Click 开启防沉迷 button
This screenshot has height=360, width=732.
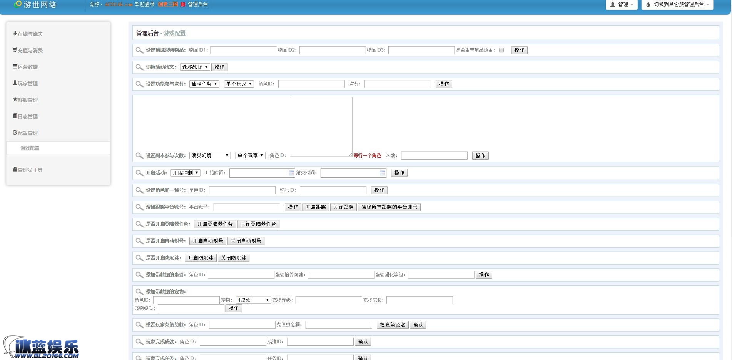201,258
